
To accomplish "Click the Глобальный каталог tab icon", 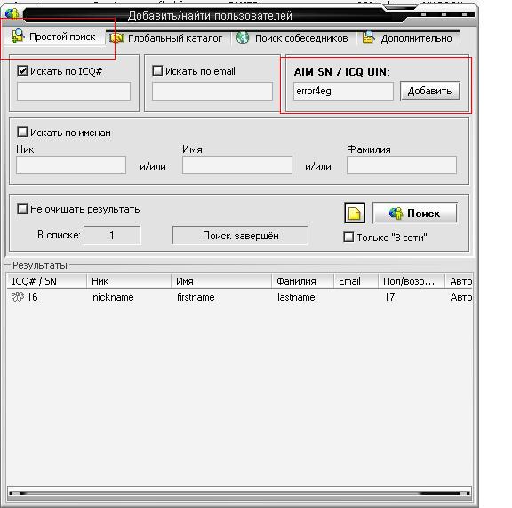I will click(116, 38).
